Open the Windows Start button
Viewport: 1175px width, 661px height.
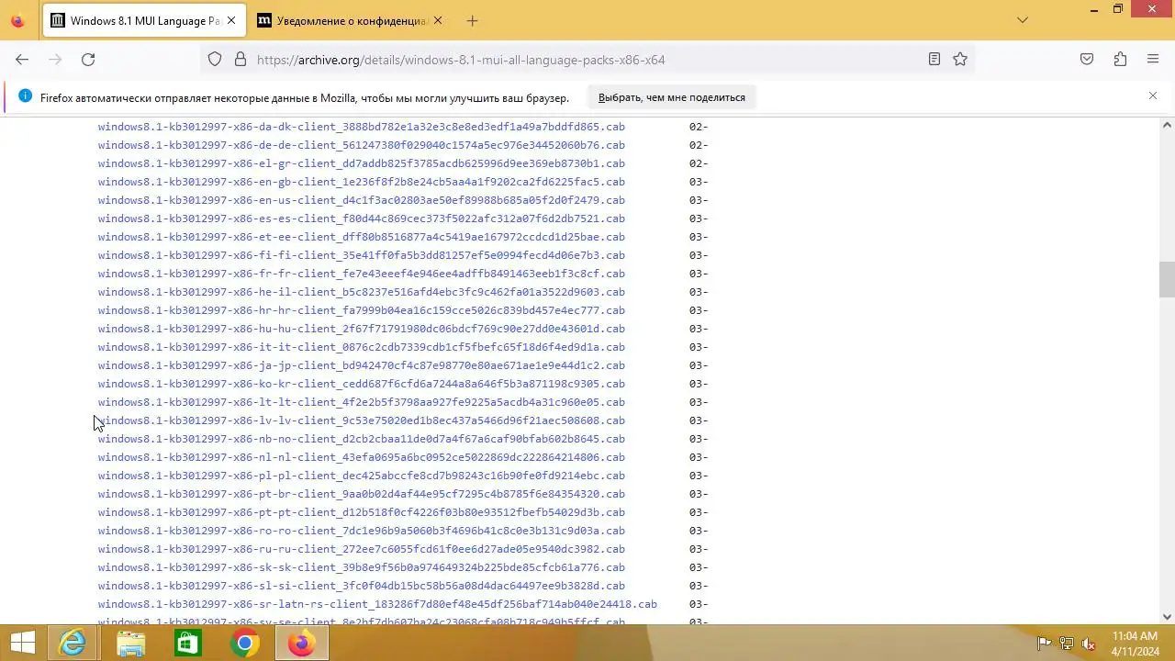(22, 643)
